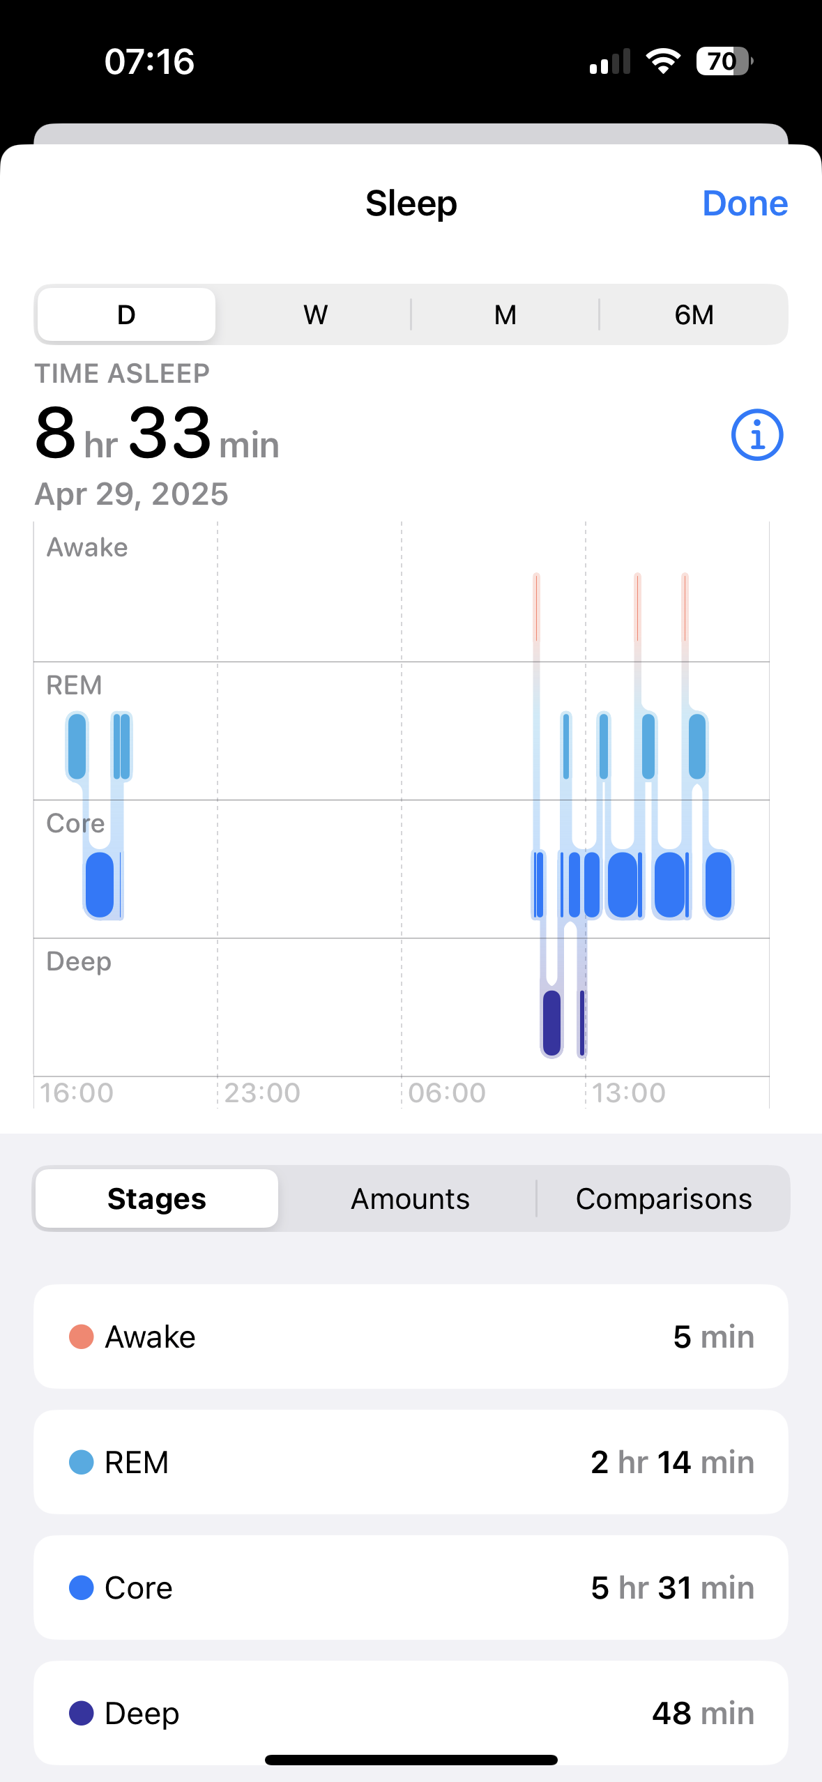Switch to the 6M view
This screenshot has height=1782, width=822.
[694, 314]
